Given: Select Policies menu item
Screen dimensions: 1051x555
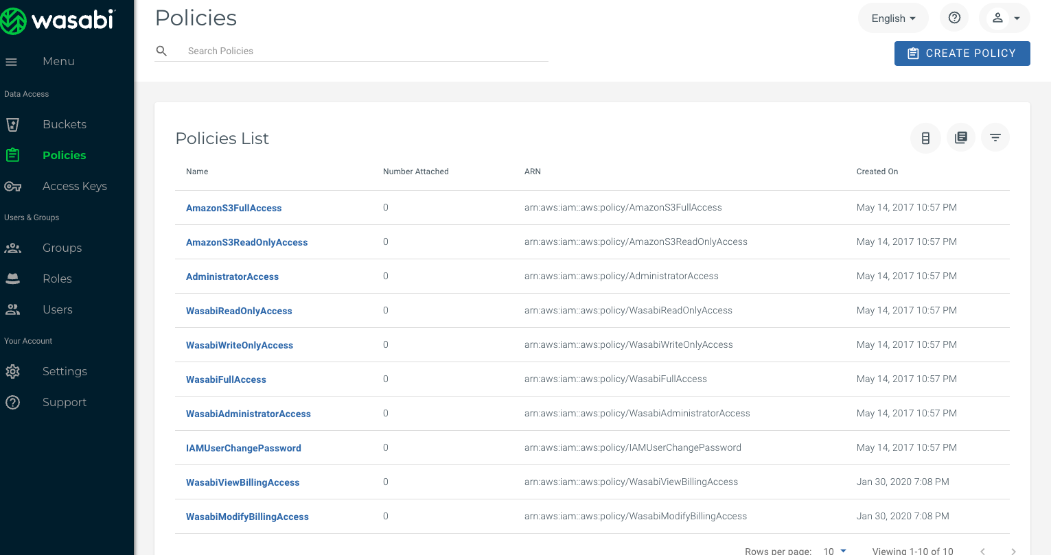Looking at the screenshot, I should pos(65,155).
